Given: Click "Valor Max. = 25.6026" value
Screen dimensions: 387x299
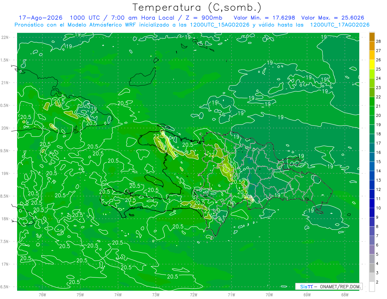Looking at the screenshot, I should [x=333, y=18].
